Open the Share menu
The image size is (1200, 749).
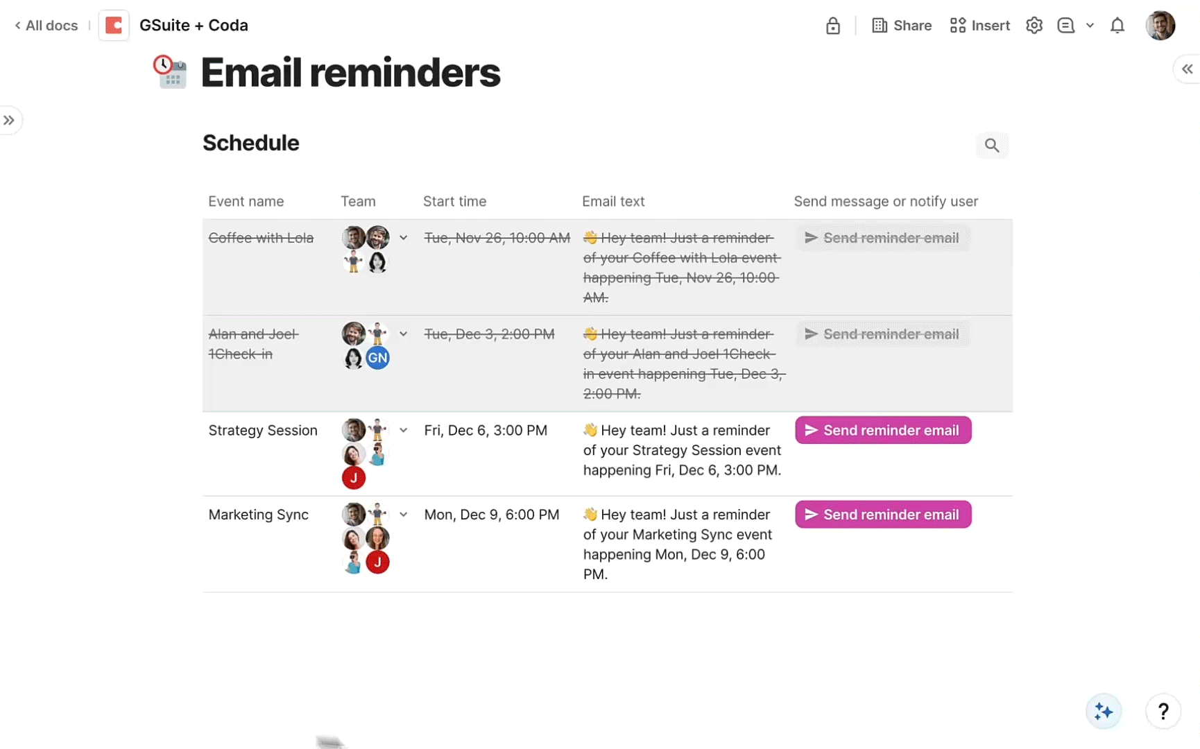coord(901,26)
